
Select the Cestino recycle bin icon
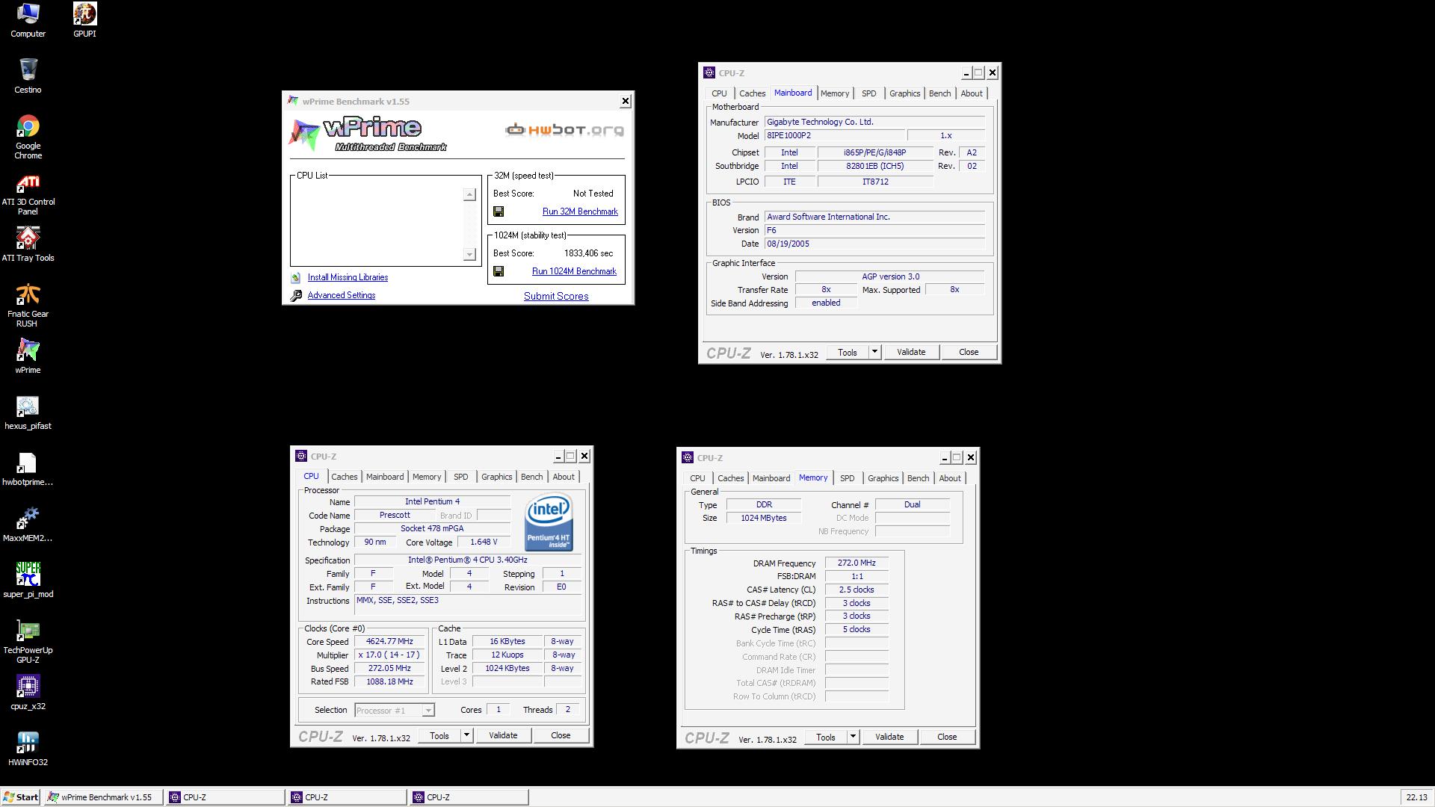click(x=28, y=76)
